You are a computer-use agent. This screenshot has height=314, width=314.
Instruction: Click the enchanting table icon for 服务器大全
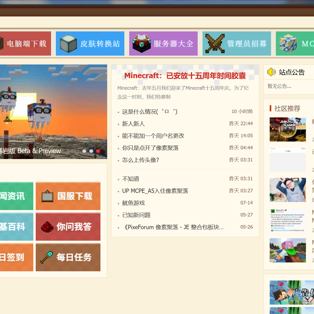[141, 44]
